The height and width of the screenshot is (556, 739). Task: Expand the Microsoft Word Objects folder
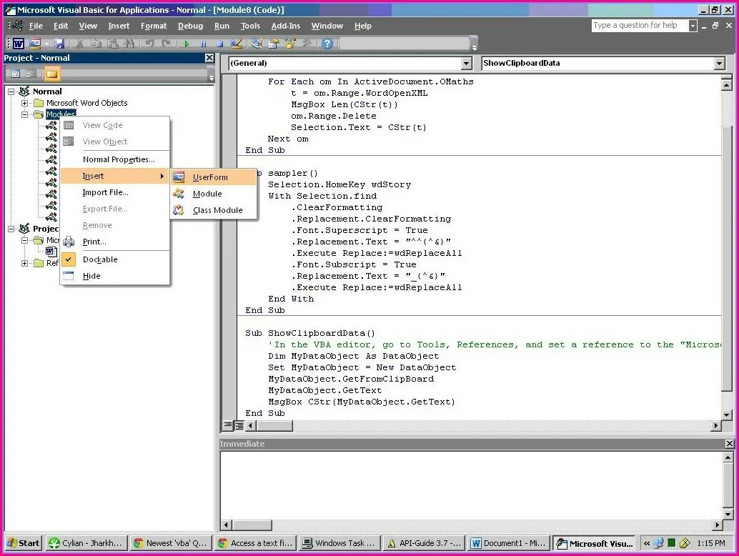coord(24,103)
